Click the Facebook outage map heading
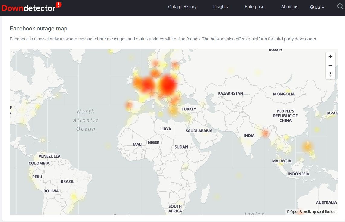The height and width of the screenshot is (222, 345). click(x=39, y=29)
